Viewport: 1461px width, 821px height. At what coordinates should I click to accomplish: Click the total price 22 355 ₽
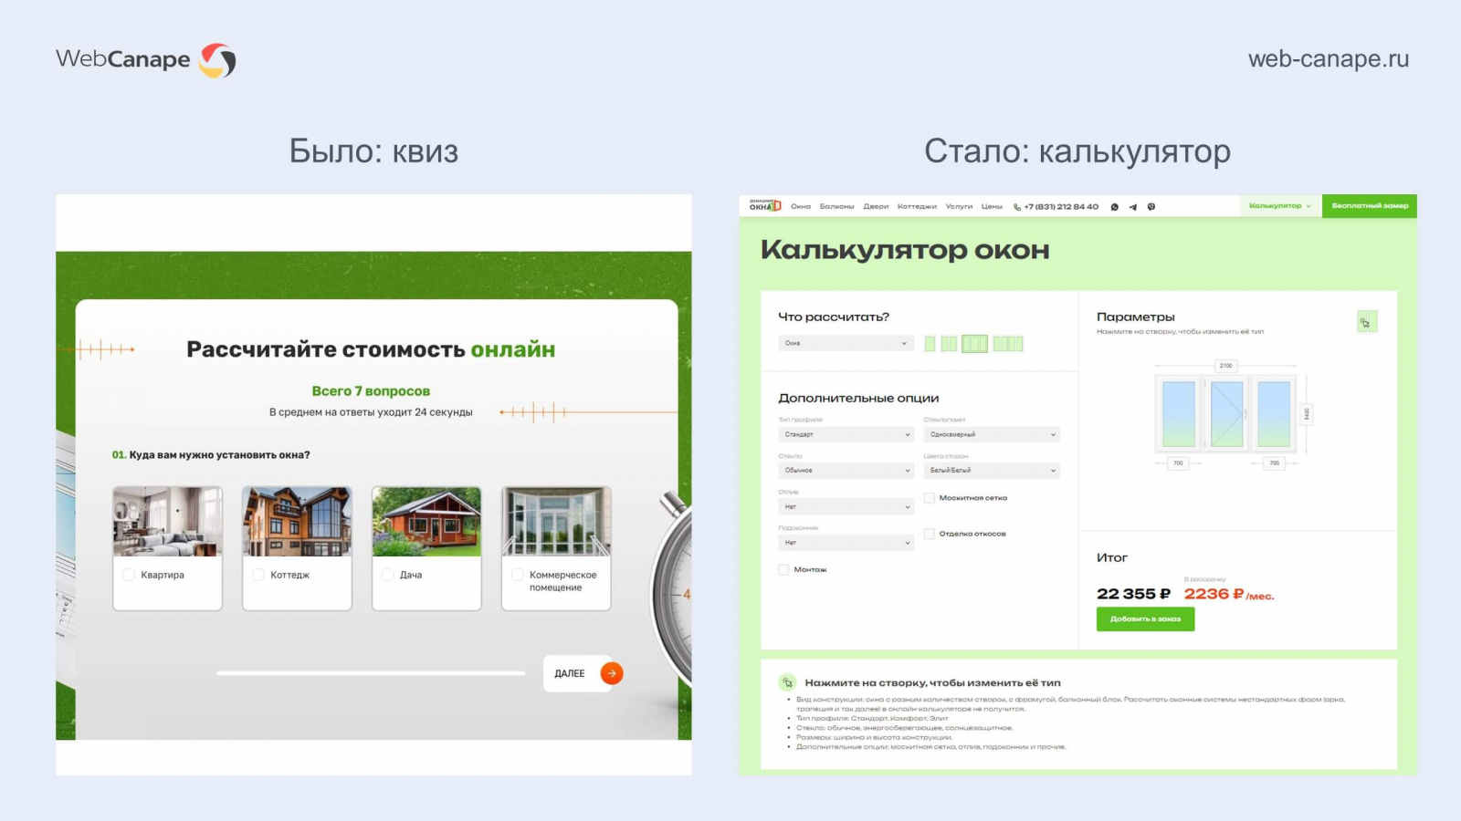(x=1133, y=594)
